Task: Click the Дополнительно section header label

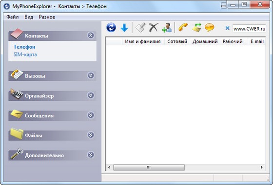Action: 44,155
